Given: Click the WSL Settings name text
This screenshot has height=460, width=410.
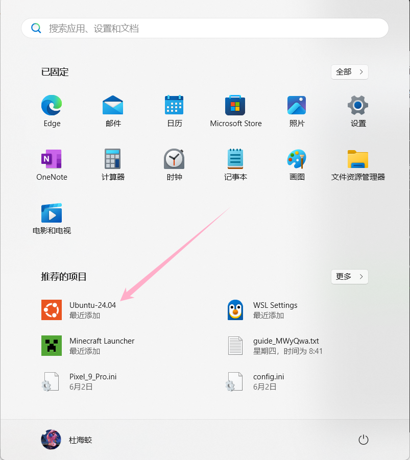Looking at the screenshot, I should pyautogui.click(x=275, y=305).
